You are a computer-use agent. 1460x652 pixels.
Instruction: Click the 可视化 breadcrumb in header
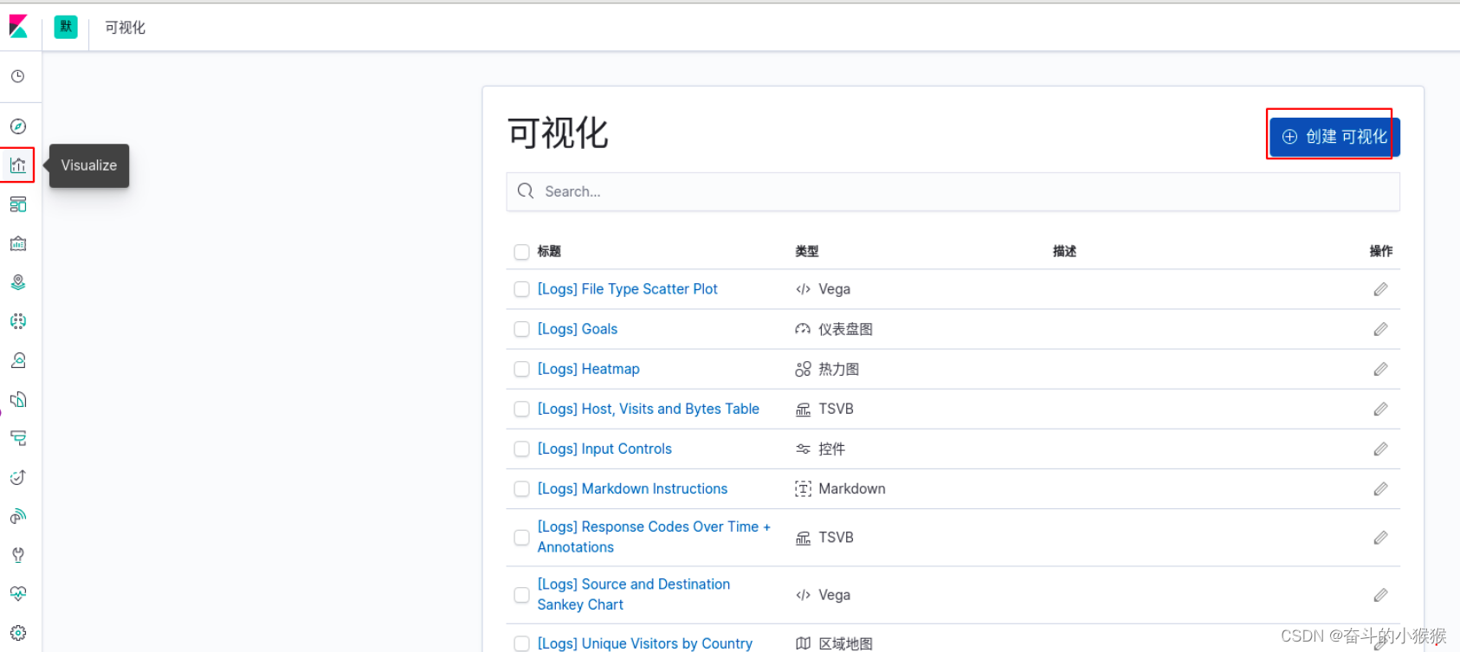(x=125, y=28)
